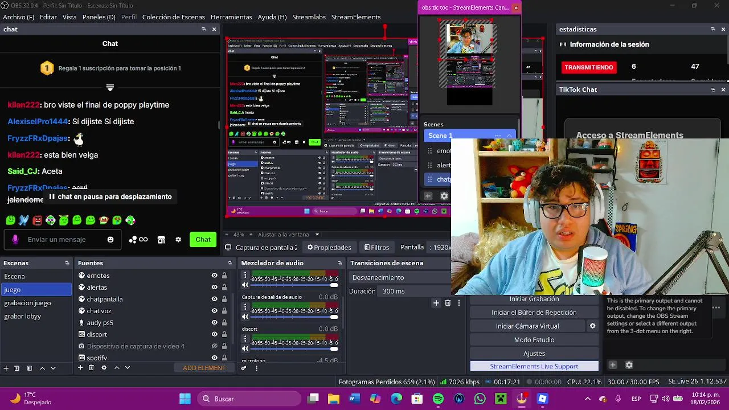The height and width of the screenshot is (410, 729).
Task: Click the ADD ELEMENT button
Action: pos(204,368)
